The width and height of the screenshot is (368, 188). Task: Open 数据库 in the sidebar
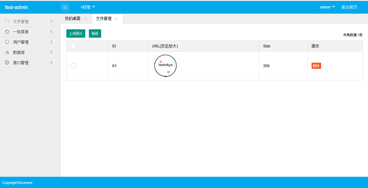tap(30, 52)
